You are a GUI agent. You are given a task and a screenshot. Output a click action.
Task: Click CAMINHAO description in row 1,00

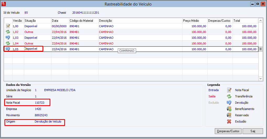[141, 26]
